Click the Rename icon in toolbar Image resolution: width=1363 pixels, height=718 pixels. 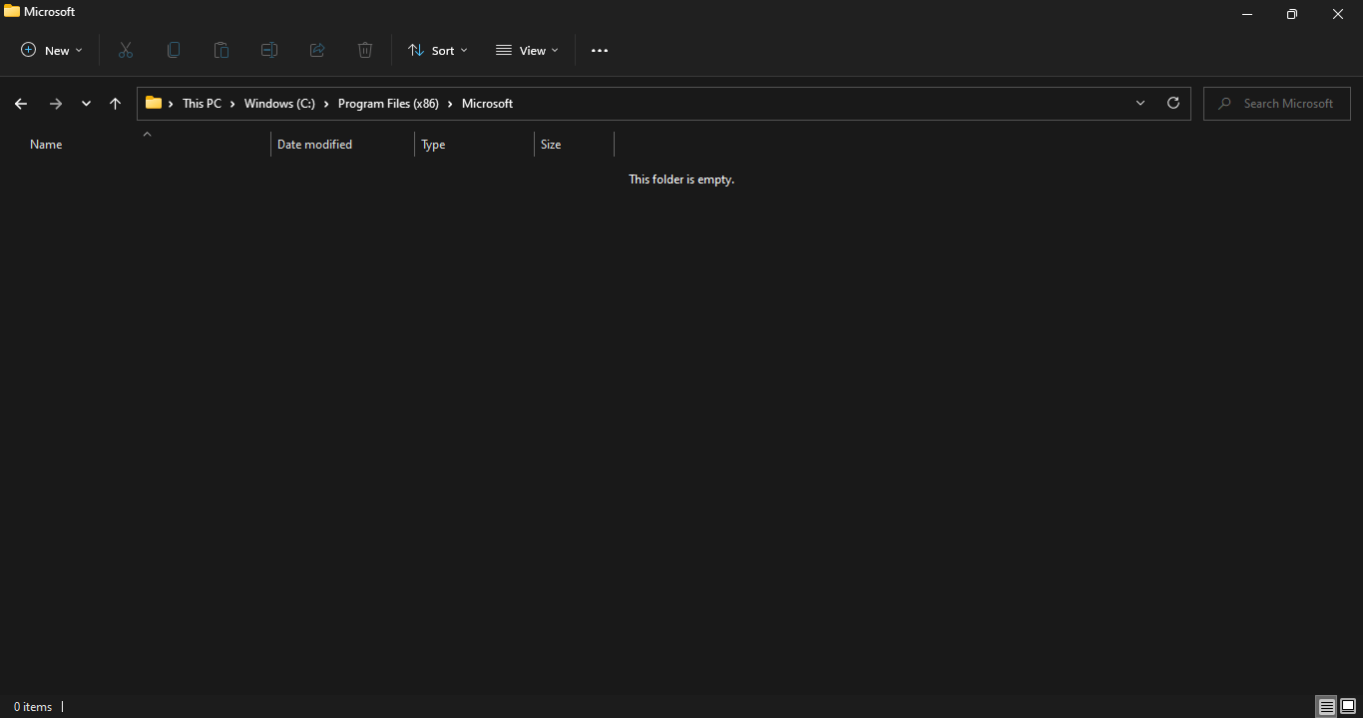coord(269,50)
